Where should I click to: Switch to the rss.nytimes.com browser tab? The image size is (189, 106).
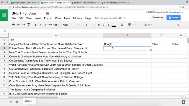tap(115, 3)
